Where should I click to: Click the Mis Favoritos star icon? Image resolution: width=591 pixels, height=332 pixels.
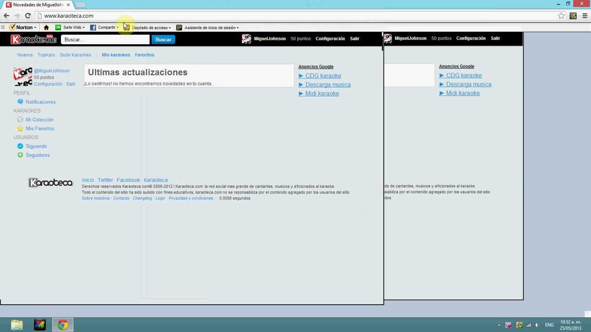tap(20, 128)
